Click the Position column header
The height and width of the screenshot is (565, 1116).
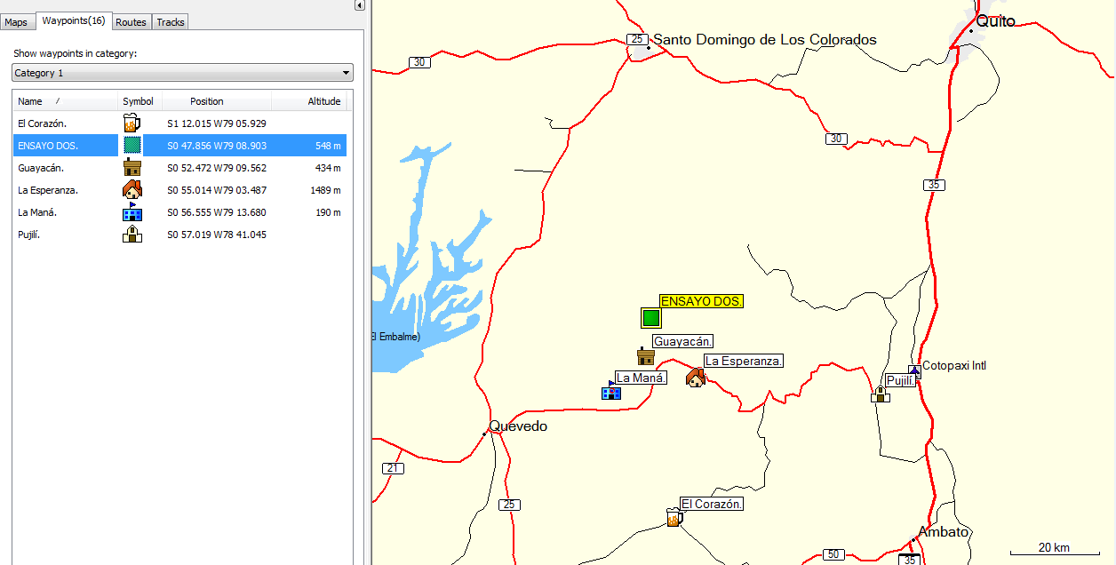click(207, 101)
